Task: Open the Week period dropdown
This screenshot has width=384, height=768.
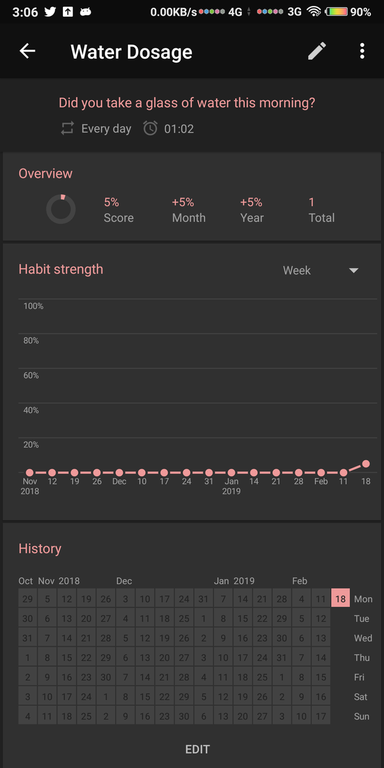Action: click(320, 270)
